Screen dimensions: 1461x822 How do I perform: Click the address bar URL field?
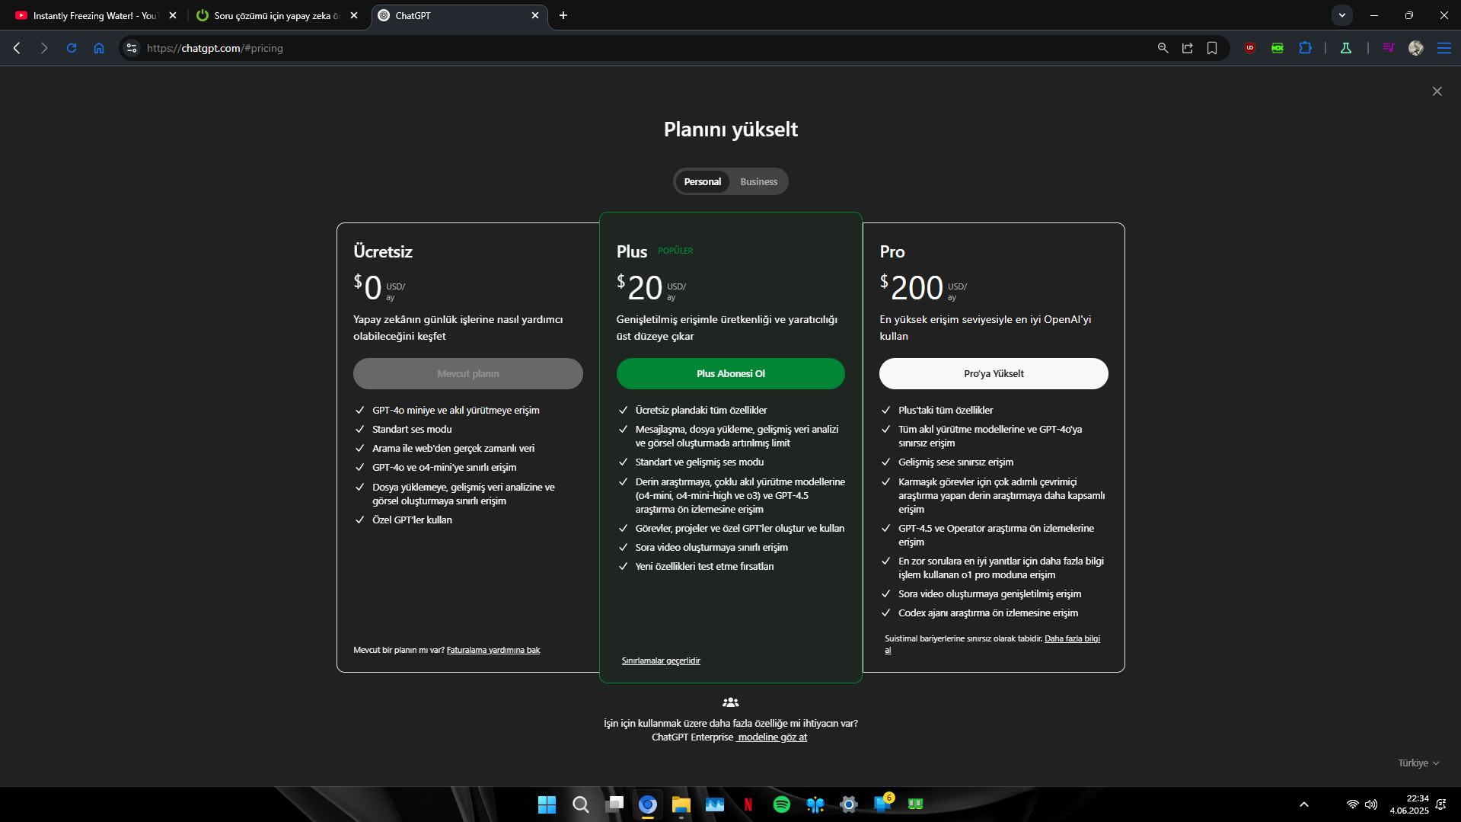coord(647,48)
